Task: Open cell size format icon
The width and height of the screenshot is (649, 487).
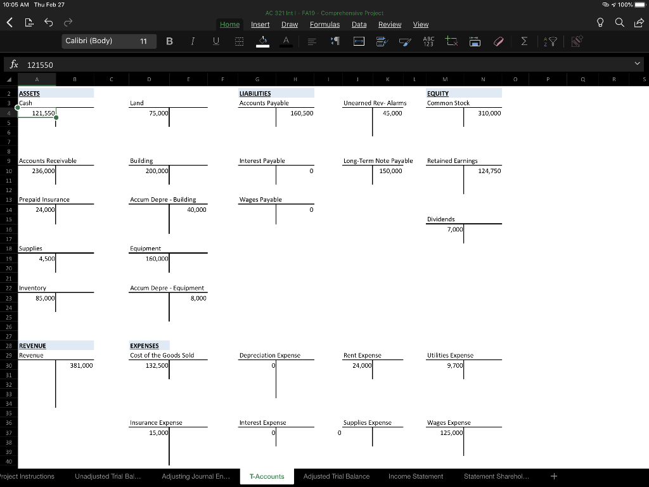Action: pos(475,41)
